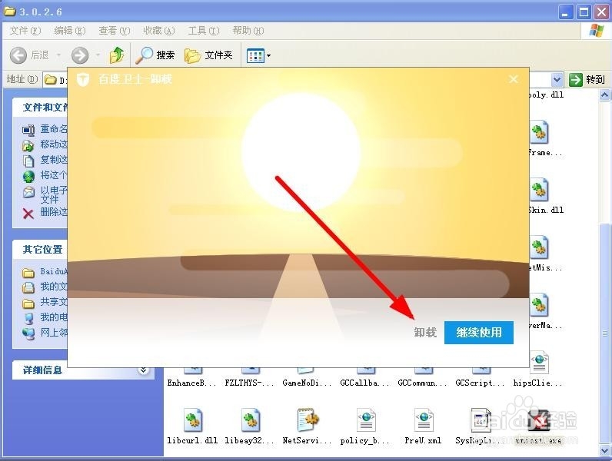The image size is (612, 461).
Task: Open the forward history dropdown arrow
Action: click(98, 55)
